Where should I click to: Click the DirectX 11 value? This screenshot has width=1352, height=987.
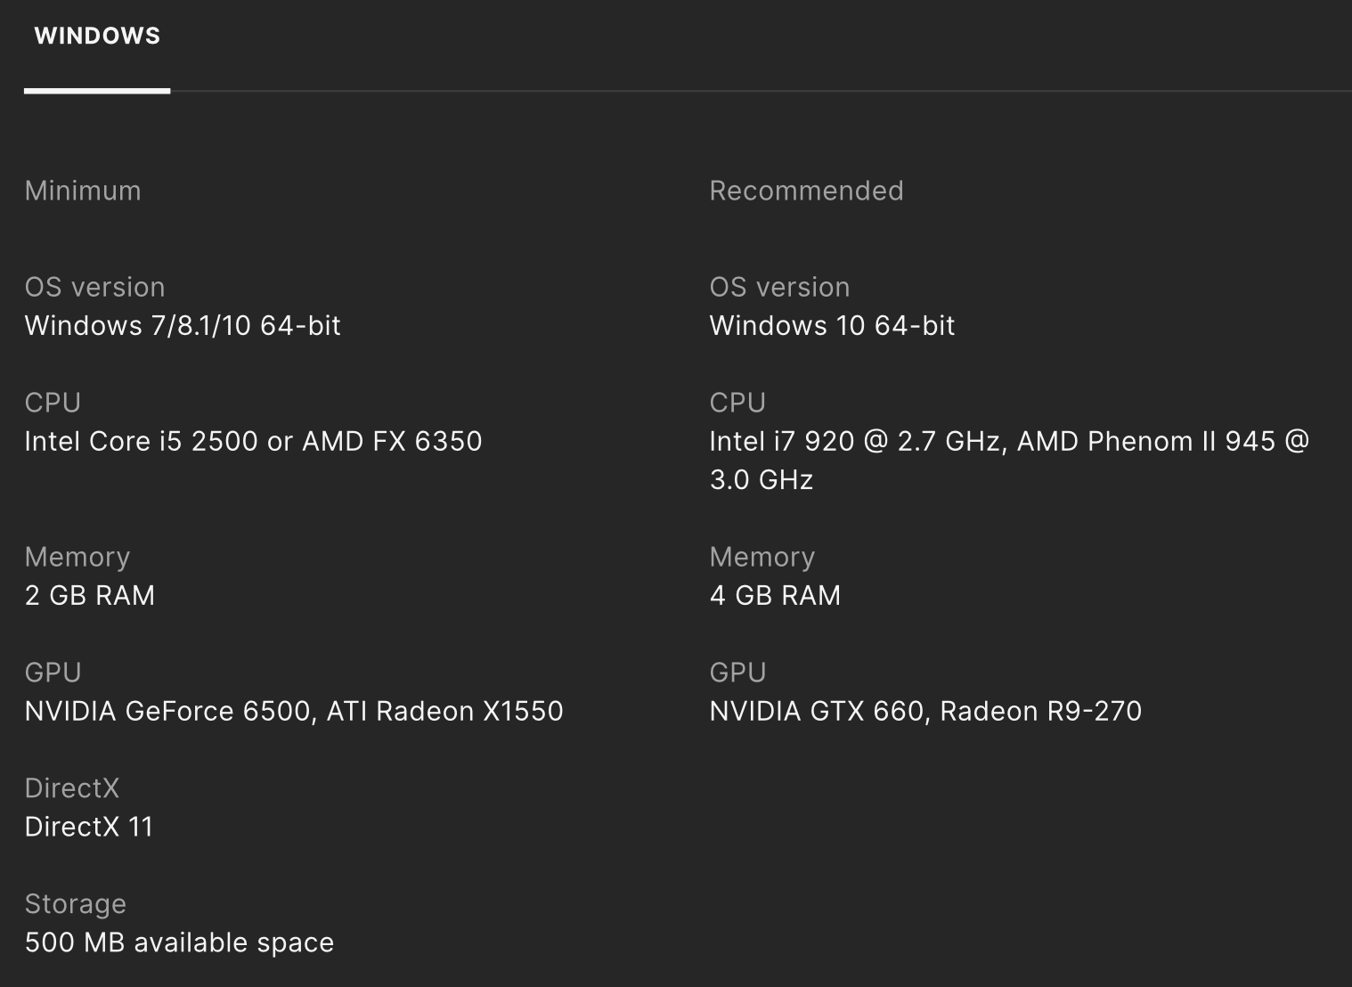(x=89, y=828)
